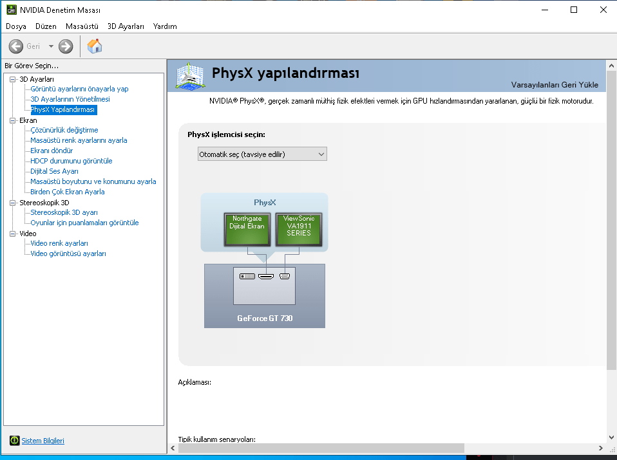
Task: Open Video görüntüsü ayarları
Action: pyautogui.click(x=68, y=253)
